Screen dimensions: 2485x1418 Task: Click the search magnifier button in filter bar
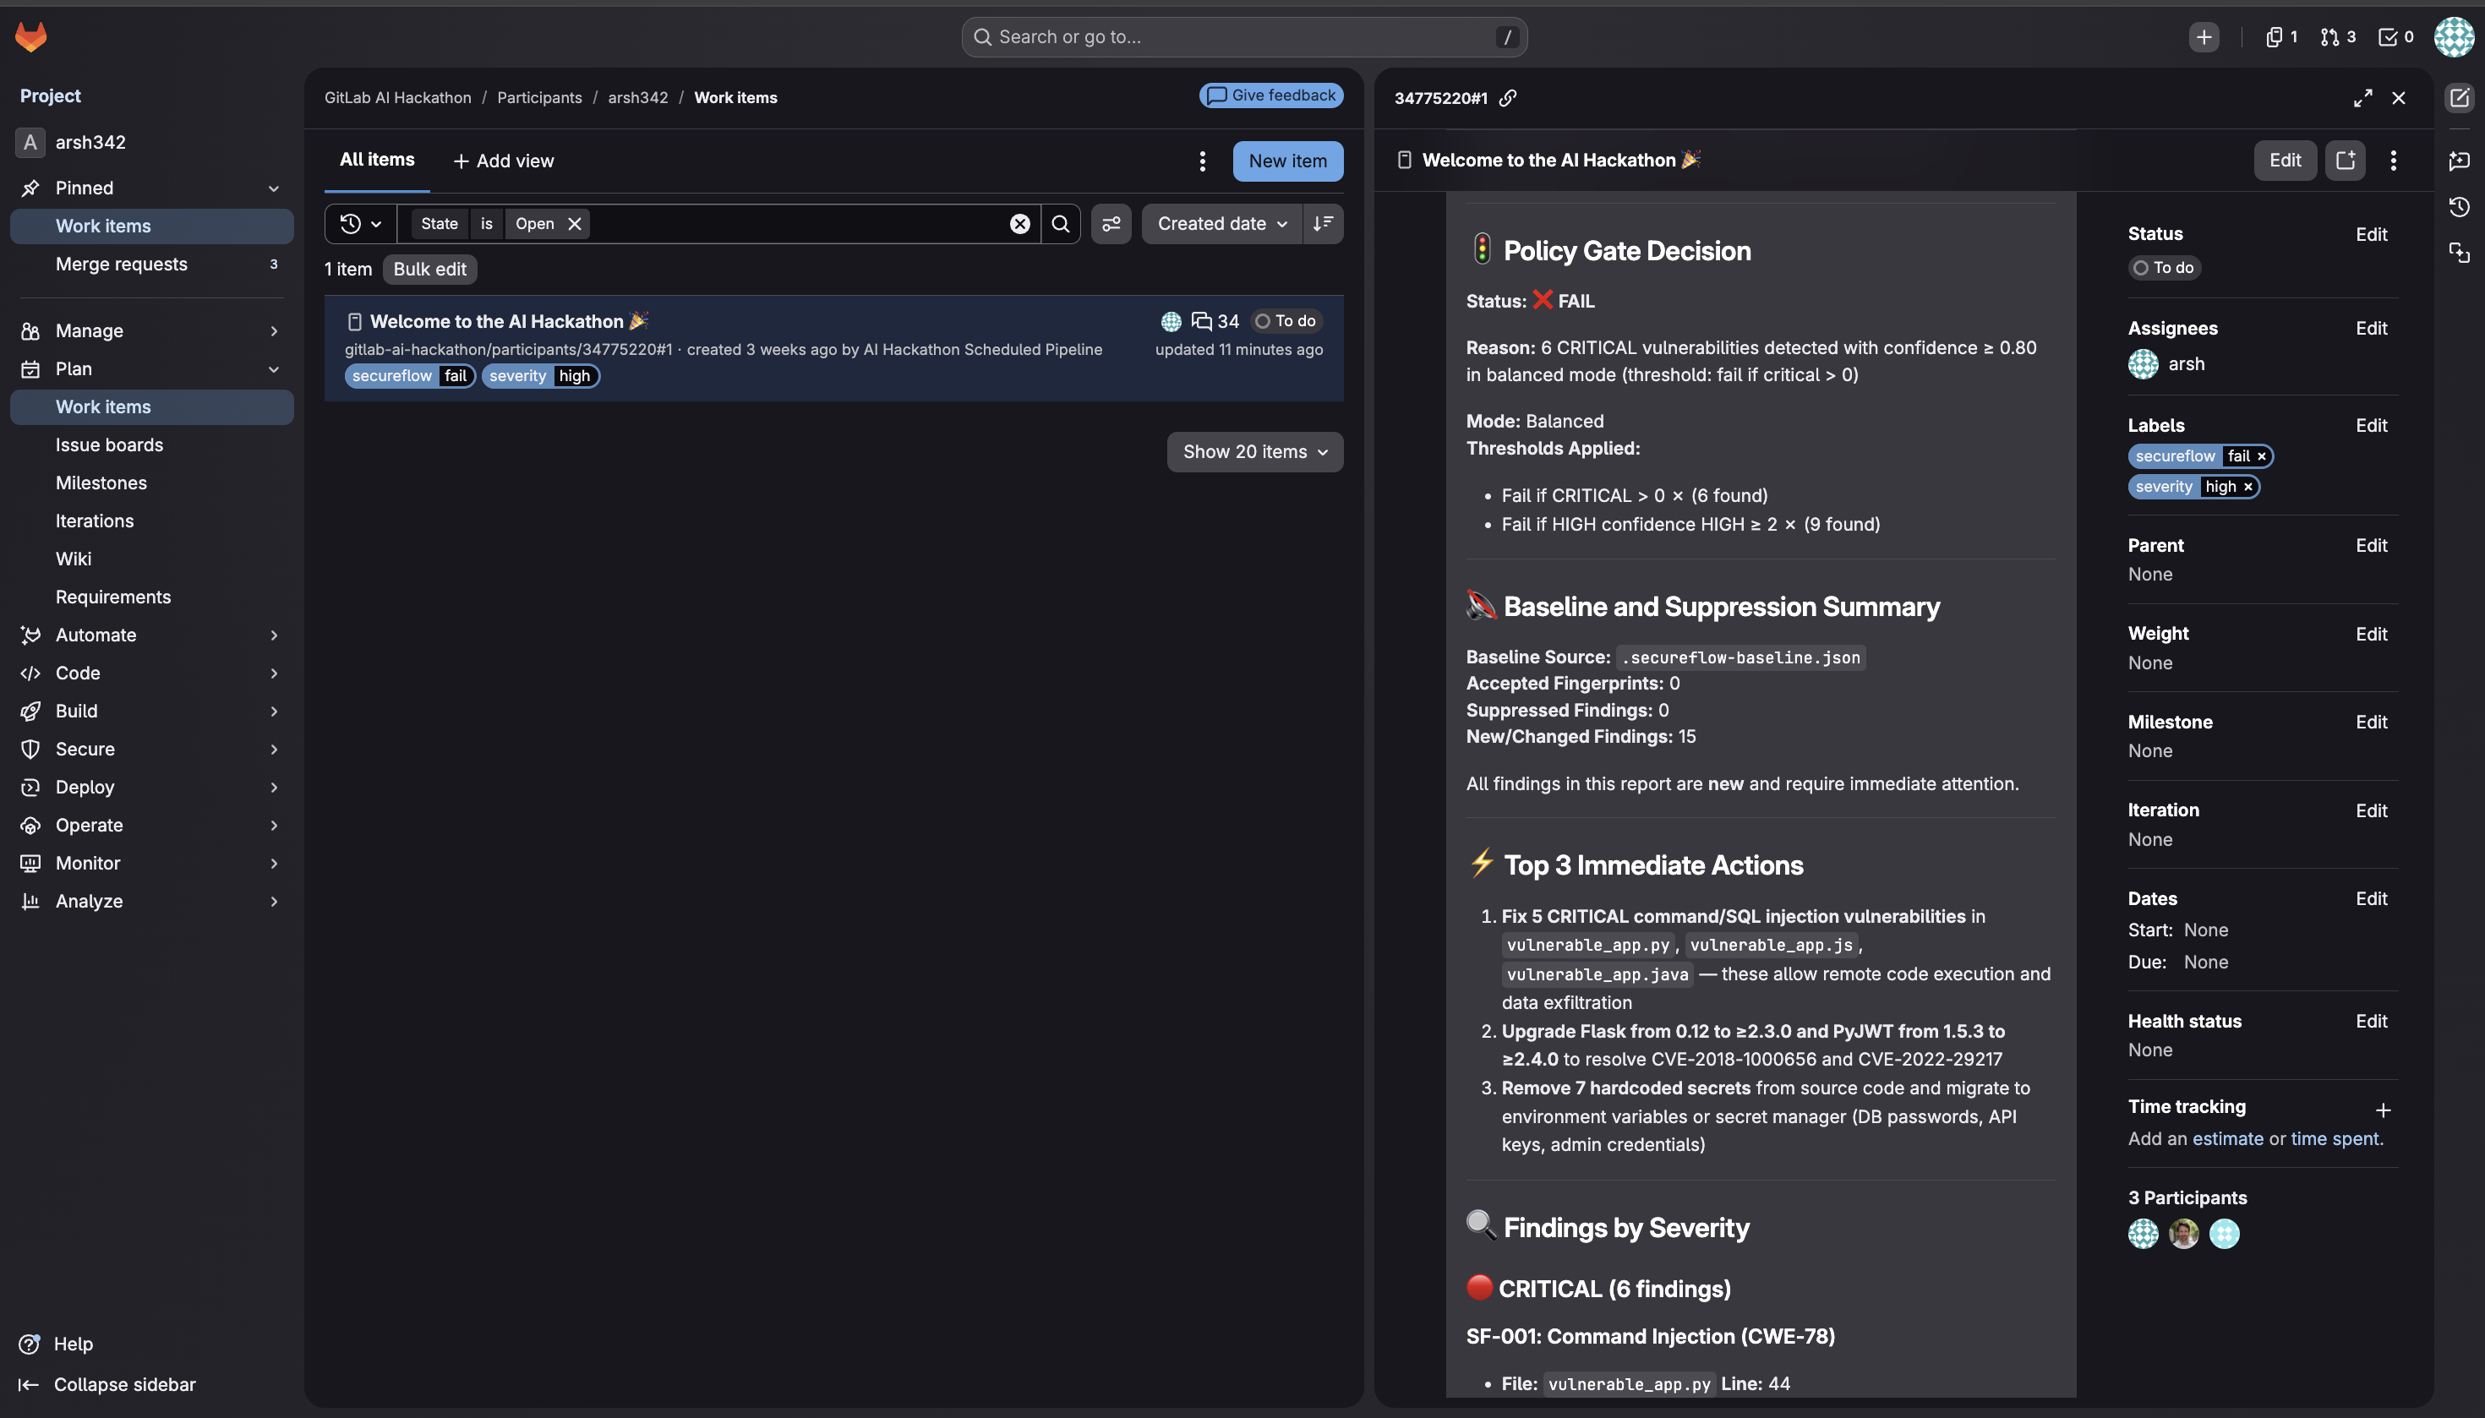click(1061, 224)
